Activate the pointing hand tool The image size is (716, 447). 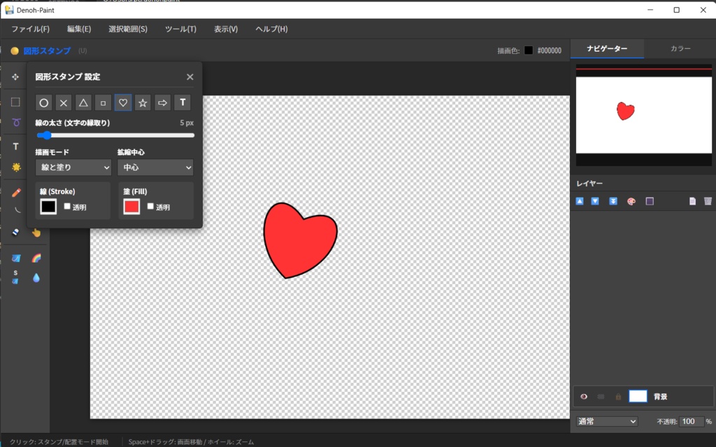[36, 233]
